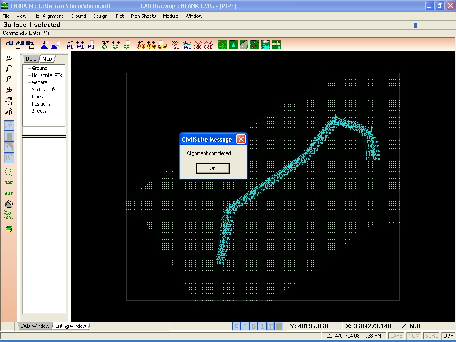
Task: Click the empty input field below tree
Action: point(44,131)
